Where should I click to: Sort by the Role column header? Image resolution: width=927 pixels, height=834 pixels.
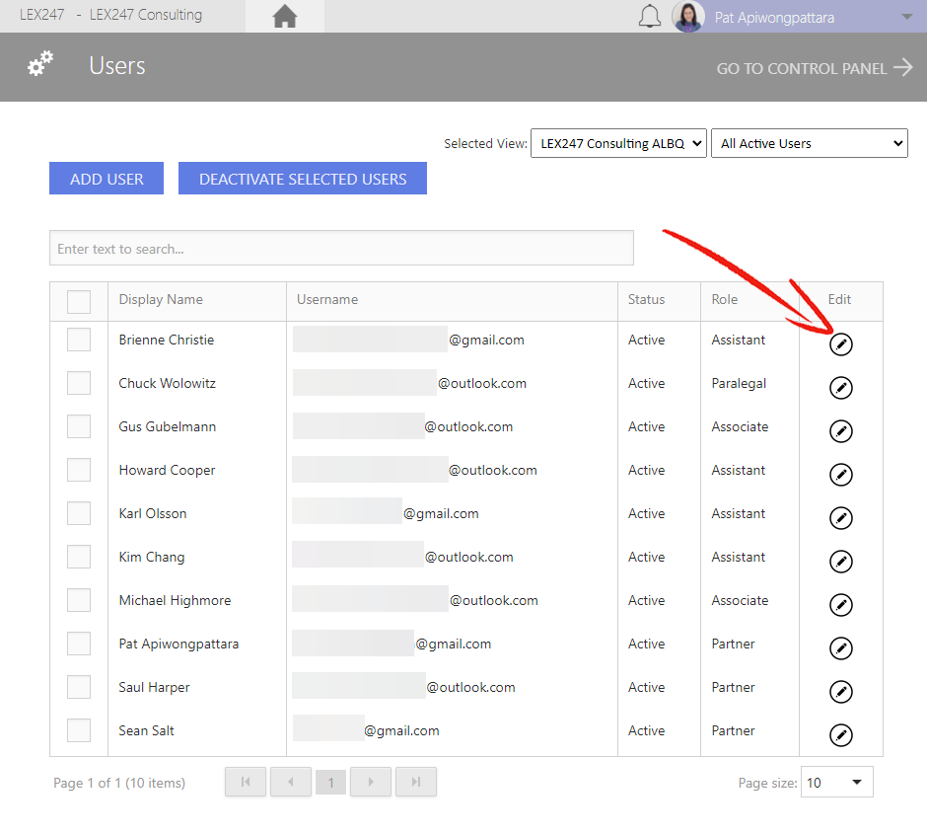tap(724, 299)
